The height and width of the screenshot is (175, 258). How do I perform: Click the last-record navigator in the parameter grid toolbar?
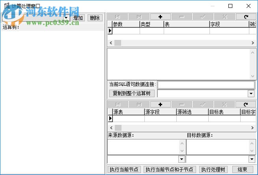139,17
